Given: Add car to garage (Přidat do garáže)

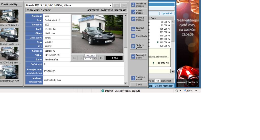Looking at the screenshot, I should coord(139,46).
